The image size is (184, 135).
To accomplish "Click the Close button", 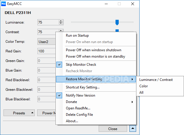I will click(x=113, y=129).
